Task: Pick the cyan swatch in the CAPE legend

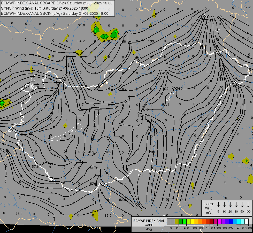Action: (x=239, y=221)
